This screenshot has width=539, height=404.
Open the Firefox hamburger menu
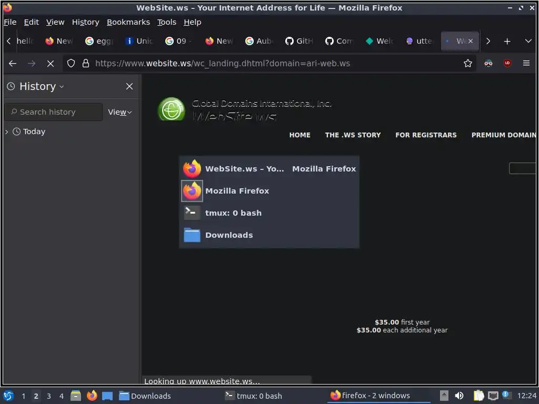526,63
